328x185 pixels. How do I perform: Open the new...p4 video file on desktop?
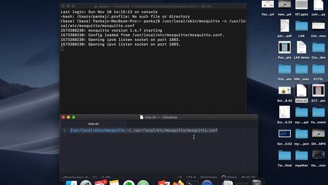tap(284, 4)
